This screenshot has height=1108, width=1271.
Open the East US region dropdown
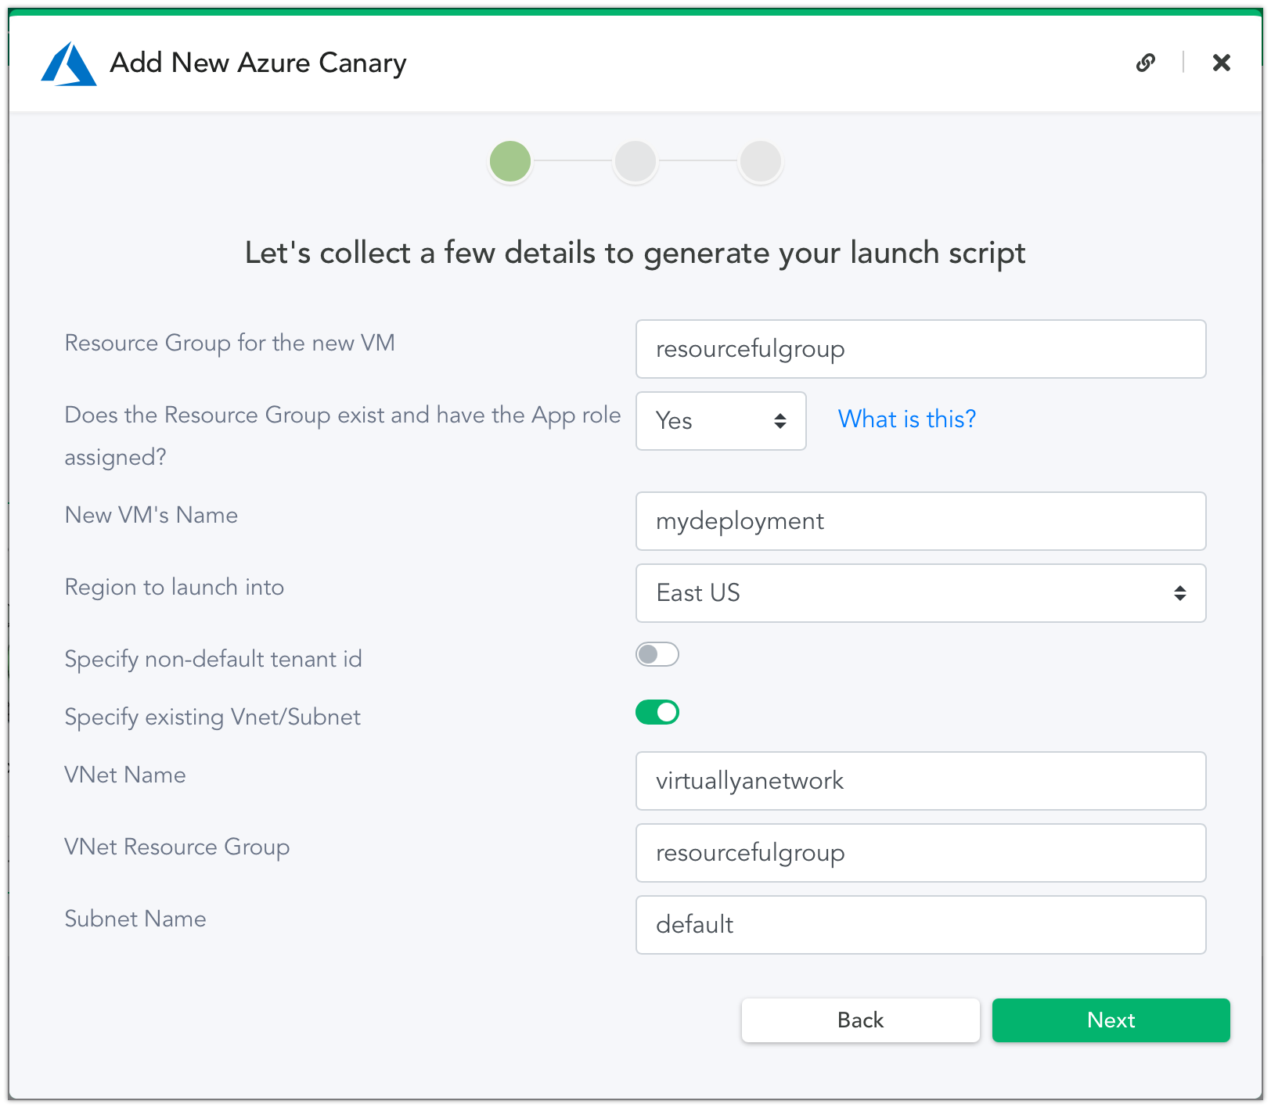pos(920,593)
